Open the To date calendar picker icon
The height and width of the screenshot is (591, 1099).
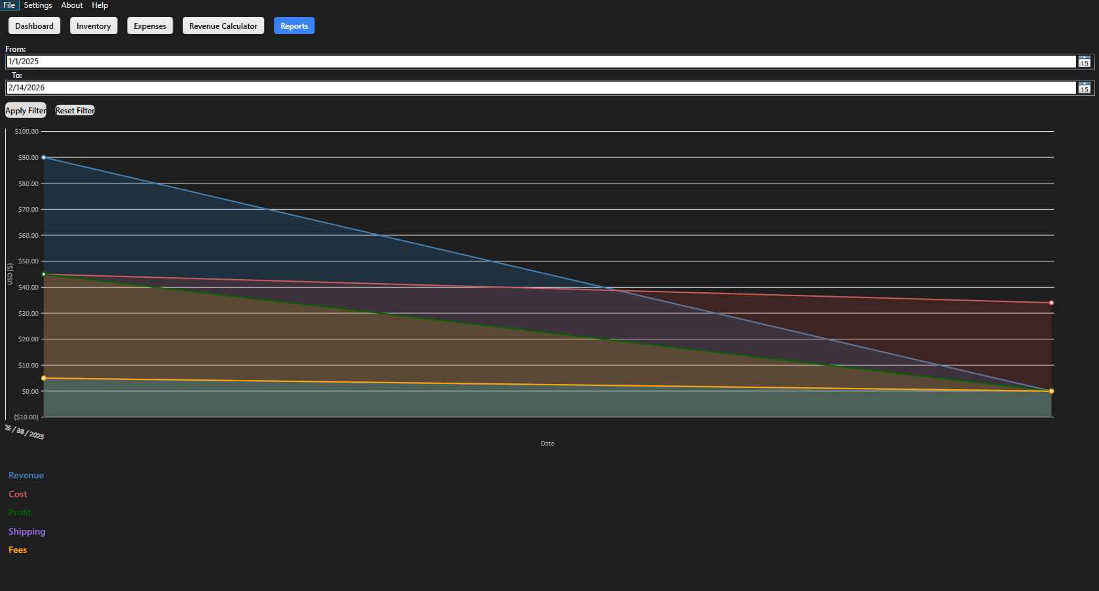tap(1085, 88)
